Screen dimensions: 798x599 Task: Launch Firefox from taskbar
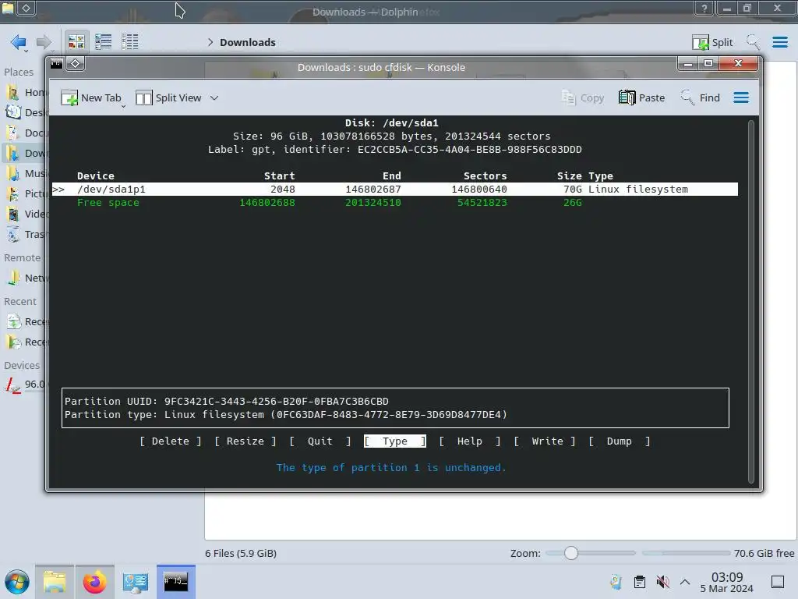tap(94, 582)
